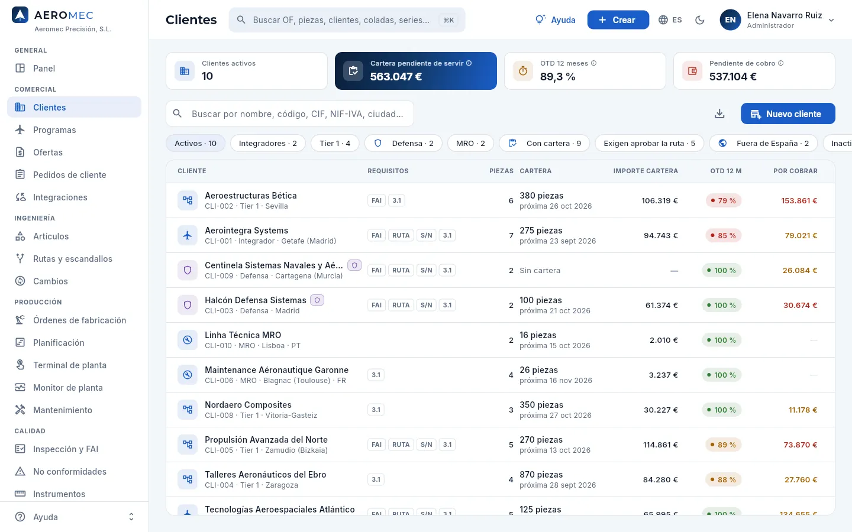
Task: Click the Mantenimiento tools icon
Action: pyautogui.click(x=20, y=410)
